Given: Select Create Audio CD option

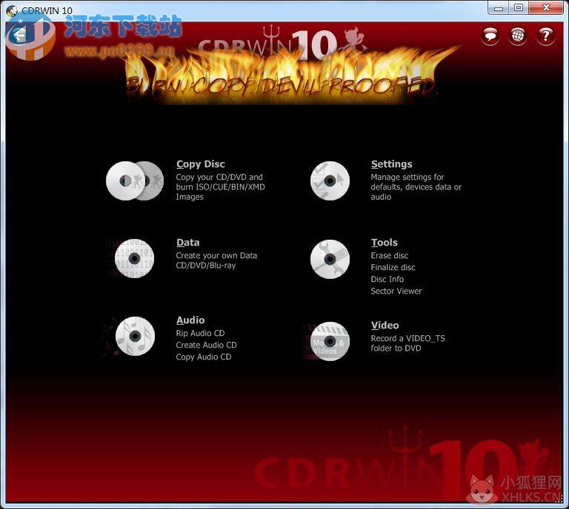Looking at the screenshot, I should click(207, 345).
